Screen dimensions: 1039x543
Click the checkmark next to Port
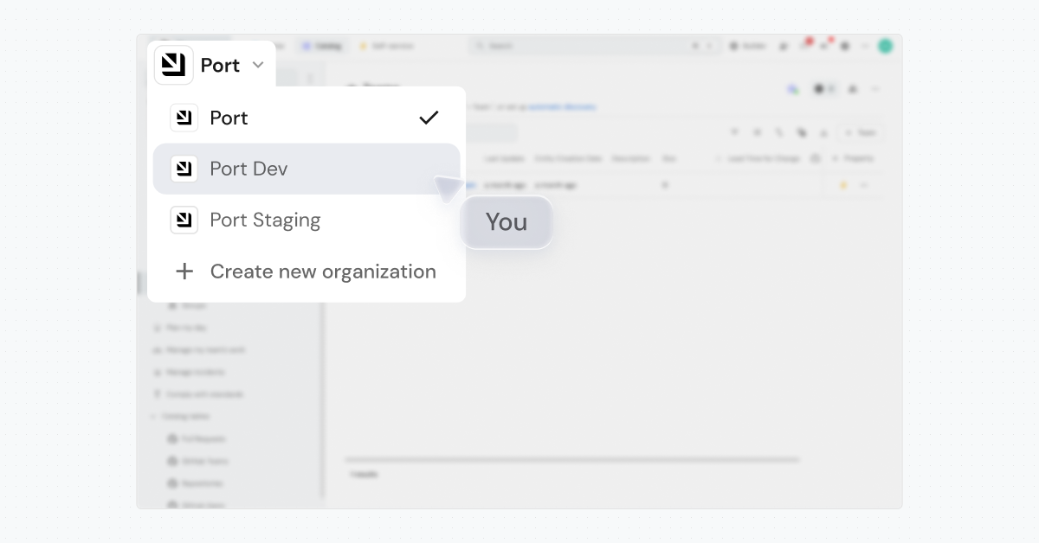click(429, 118)
